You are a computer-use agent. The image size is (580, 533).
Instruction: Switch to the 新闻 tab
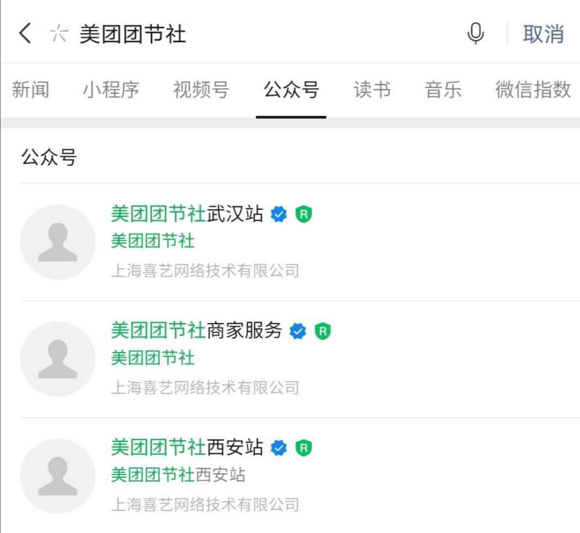click(x=31, y=90)
